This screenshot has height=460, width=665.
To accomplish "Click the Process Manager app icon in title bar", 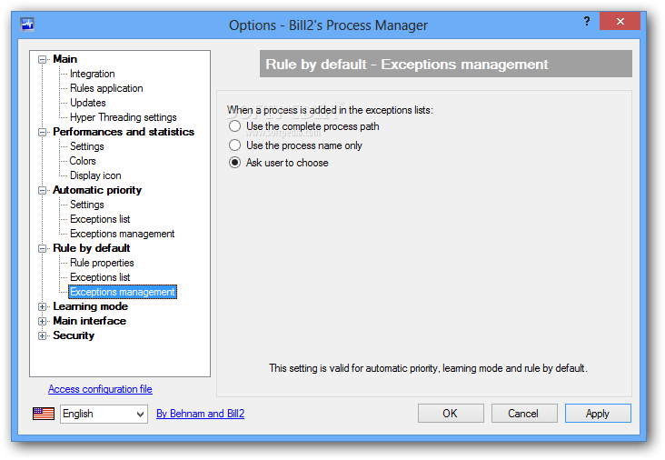I will (x=27, y=25).
